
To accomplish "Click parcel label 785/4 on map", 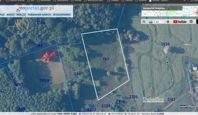I will [x=44, y=81].
